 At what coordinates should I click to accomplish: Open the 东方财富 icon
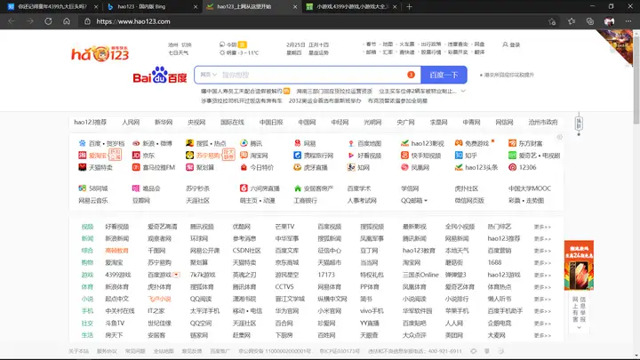(x=512, y=143)
